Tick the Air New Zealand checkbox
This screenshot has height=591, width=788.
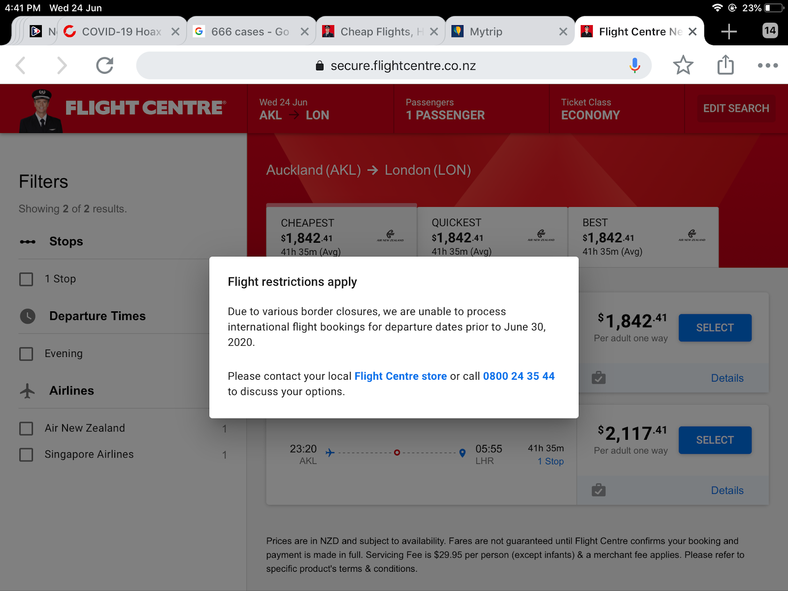(26, 428)
